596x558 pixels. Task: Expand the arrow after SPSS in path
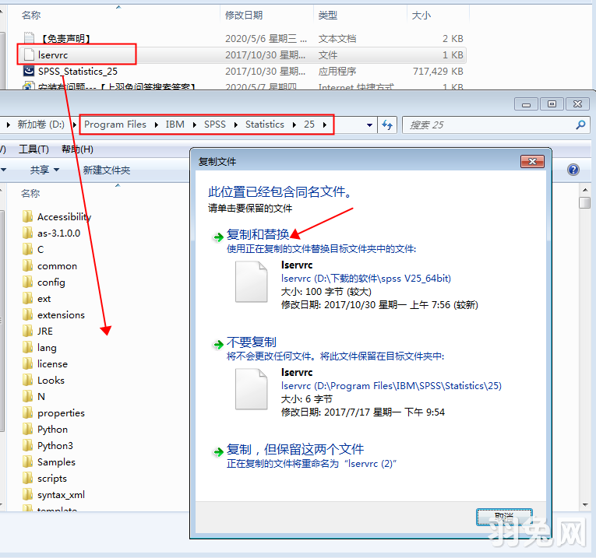click(235, 125)
